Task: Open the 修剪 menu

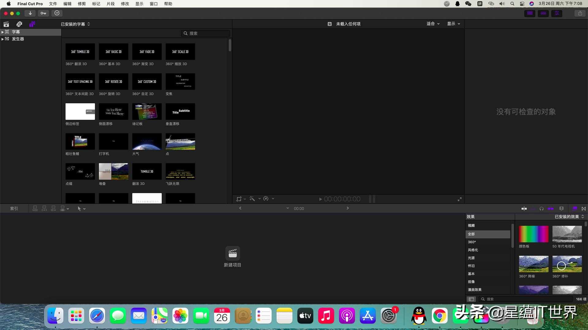Action: click(x=82, y=4)
